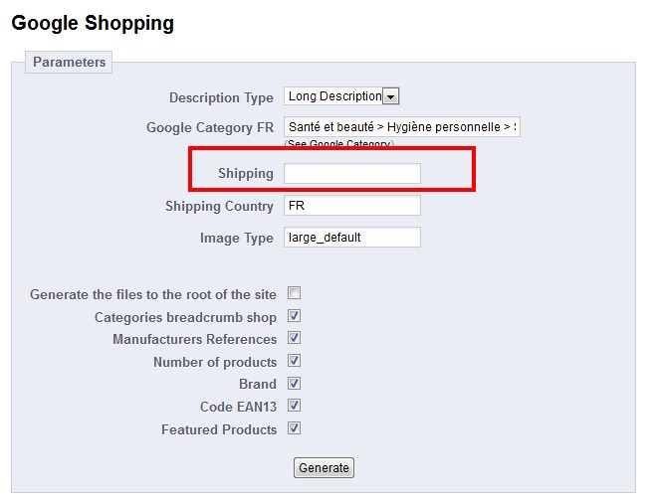Image resolution: width=654 pixels, height=504 pixels.
Task: Click the Description Type label
Action: click(x=221, y=97)
